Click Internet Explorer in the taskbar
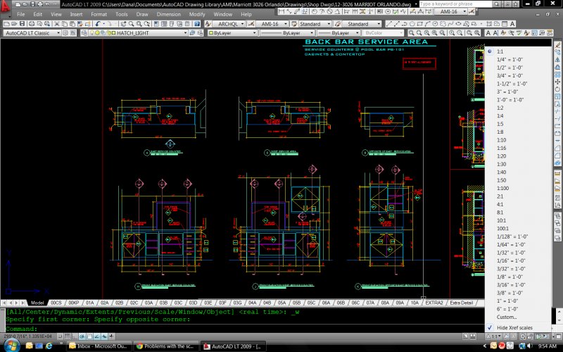Image resolution: width=563 pixels, height=352 pixels. click(x=49, y=346)
